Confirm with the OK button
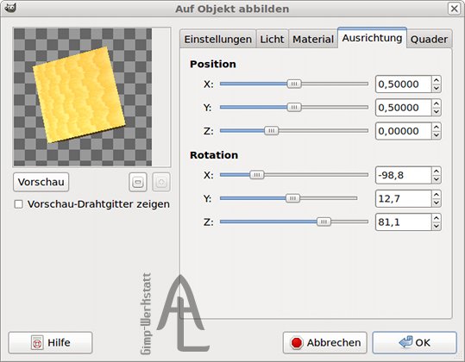 (x=414, y=343)
